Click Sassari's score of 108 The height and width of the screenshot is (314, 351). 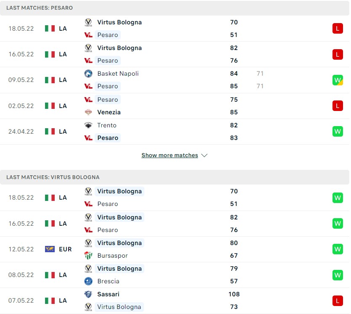(234, 294)
